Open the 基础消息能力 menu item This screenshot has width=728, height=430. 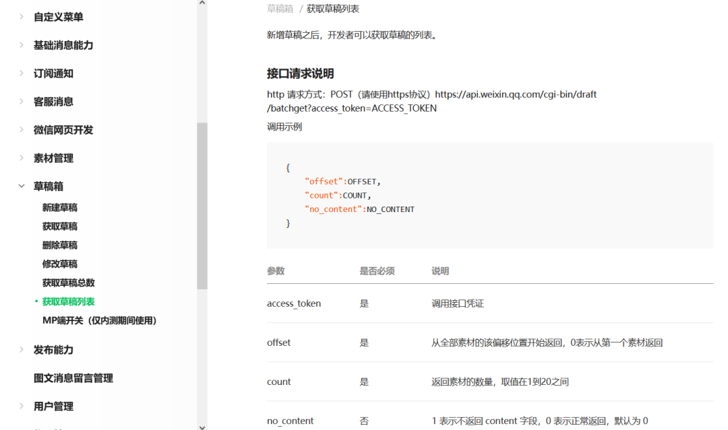tap(63, 45)
